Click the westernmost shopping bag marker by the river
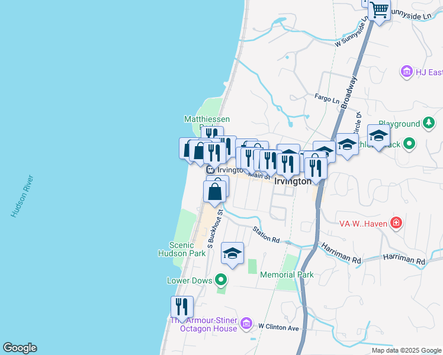The height and width of the screenshot is (355, 443). tap(188, 148)
